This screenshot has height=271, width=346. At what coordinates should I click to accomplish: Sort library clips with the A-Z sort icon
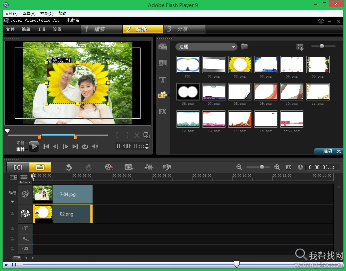300,47
